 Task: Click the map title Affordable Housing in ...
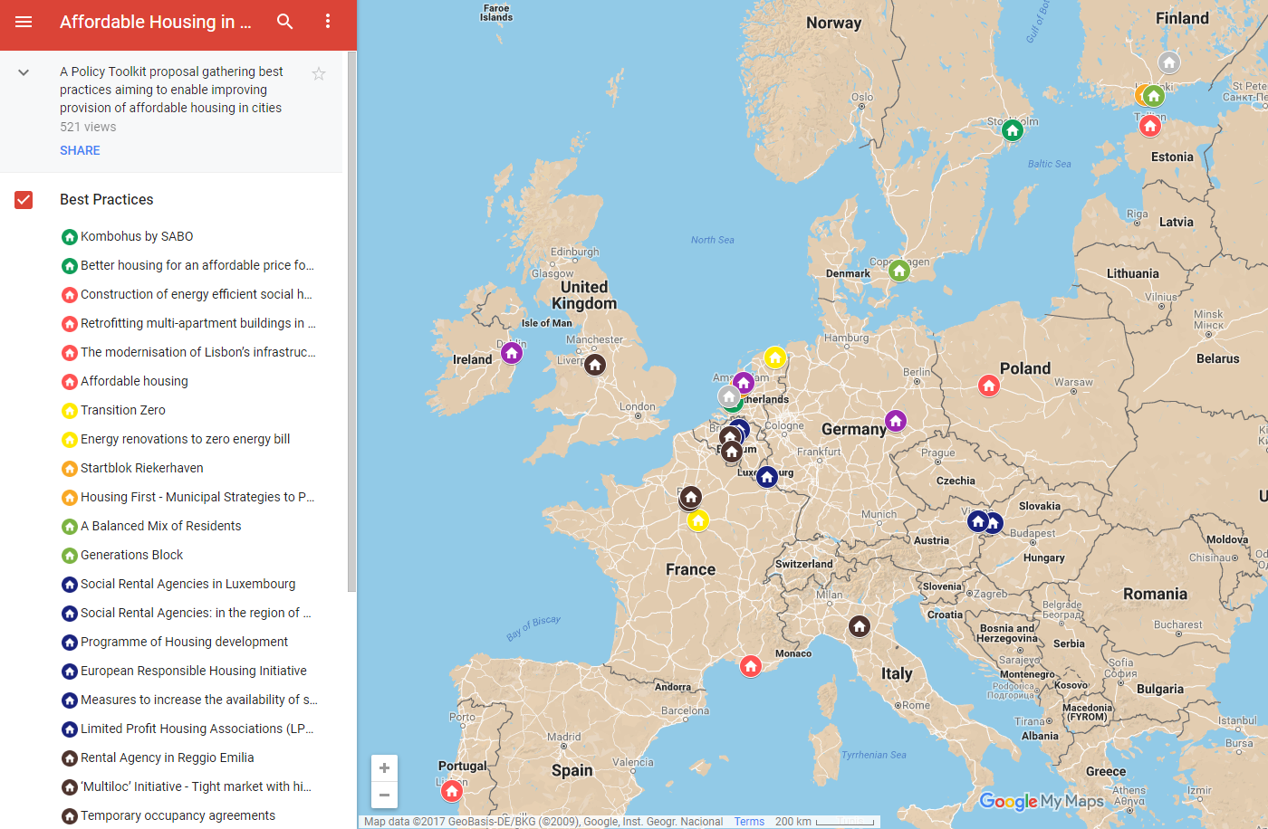(x=156, y=22)
